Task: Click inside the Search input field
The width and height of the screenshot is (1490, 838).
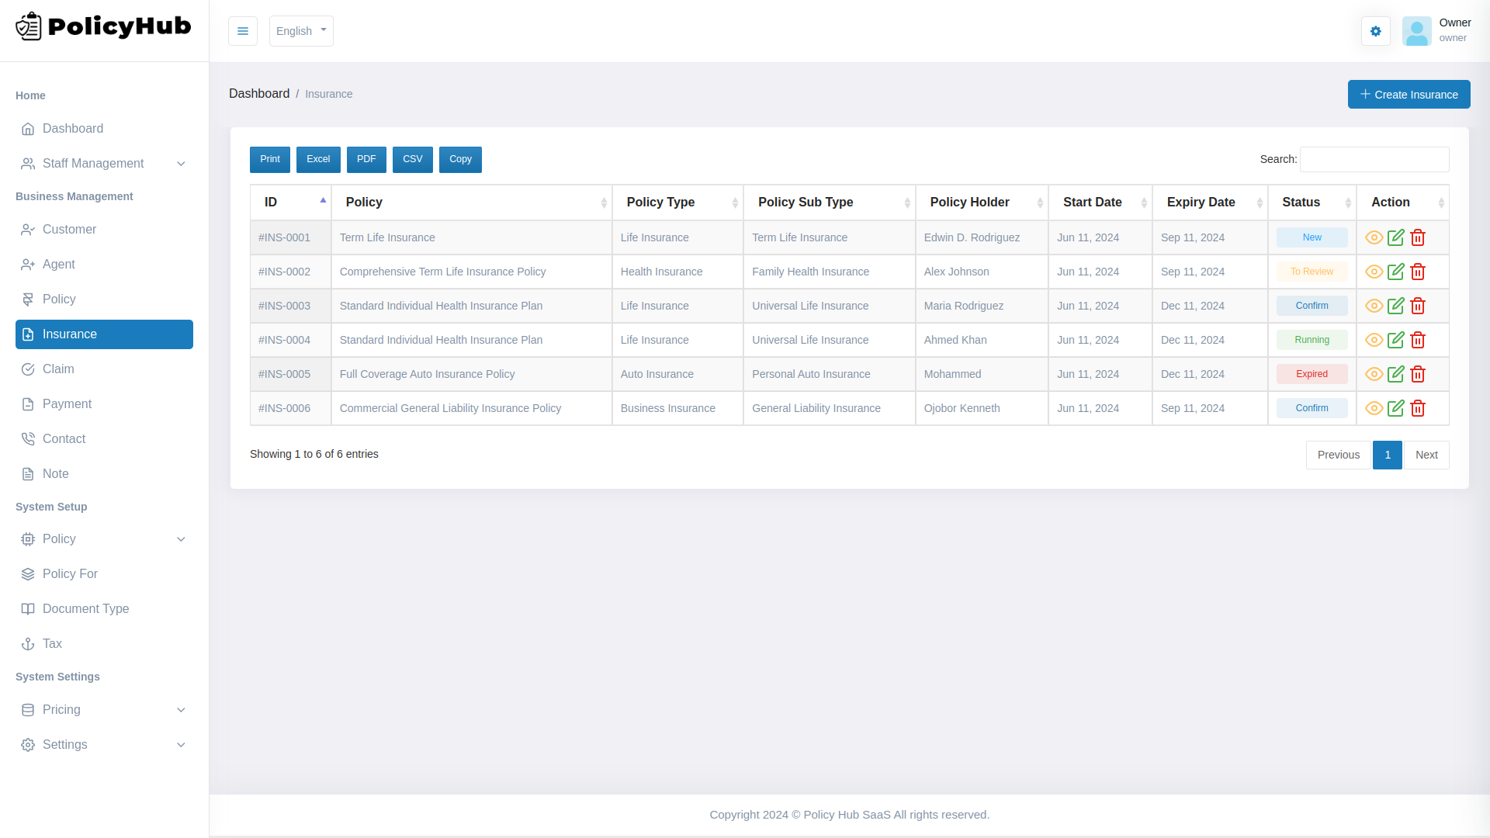Action: click(x=1374, y=159)
